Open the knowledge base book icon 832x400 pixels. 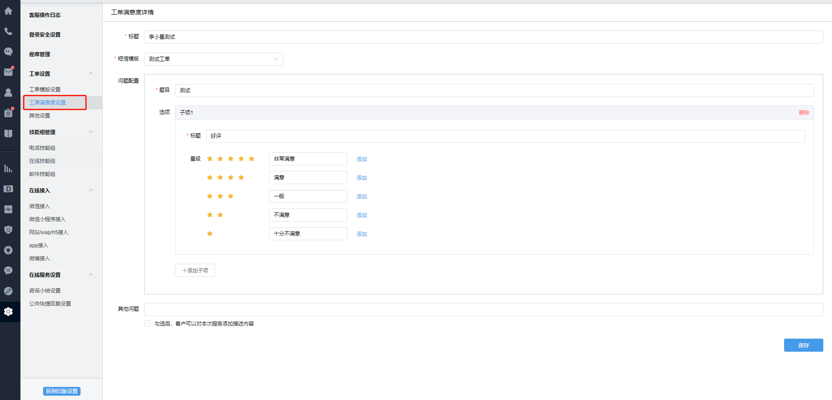point(8,133)
